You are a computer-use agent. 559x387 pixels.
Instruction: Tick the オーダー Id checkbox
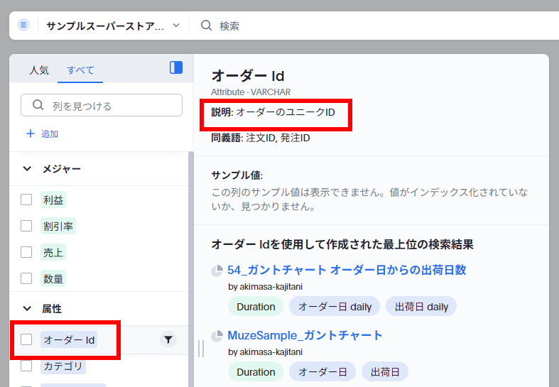(x=26, y=340)
